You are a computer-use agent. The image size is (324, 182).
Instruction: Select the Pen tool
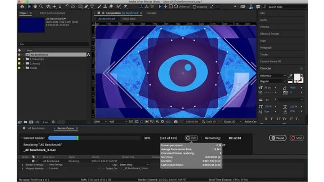[x=85, y=6]
